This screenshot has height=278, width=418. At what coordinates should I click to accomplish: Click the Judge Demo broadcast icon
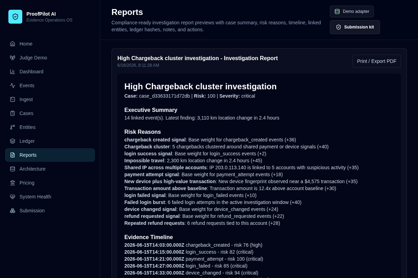click(13, 58)
